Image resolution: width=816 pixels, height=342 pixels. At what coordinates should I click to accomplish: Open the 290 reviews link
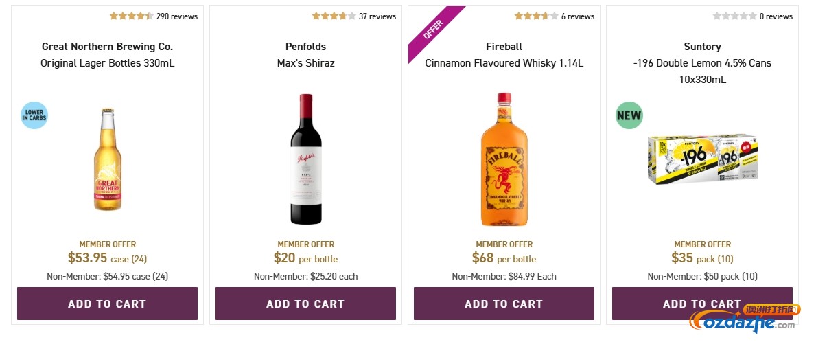click(x=177, y=16)
